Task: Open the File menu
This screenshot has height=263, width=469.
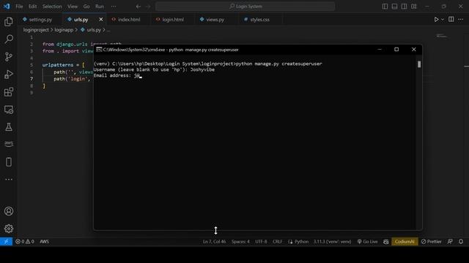Action: pyautogui.click(x=19, y=7)
